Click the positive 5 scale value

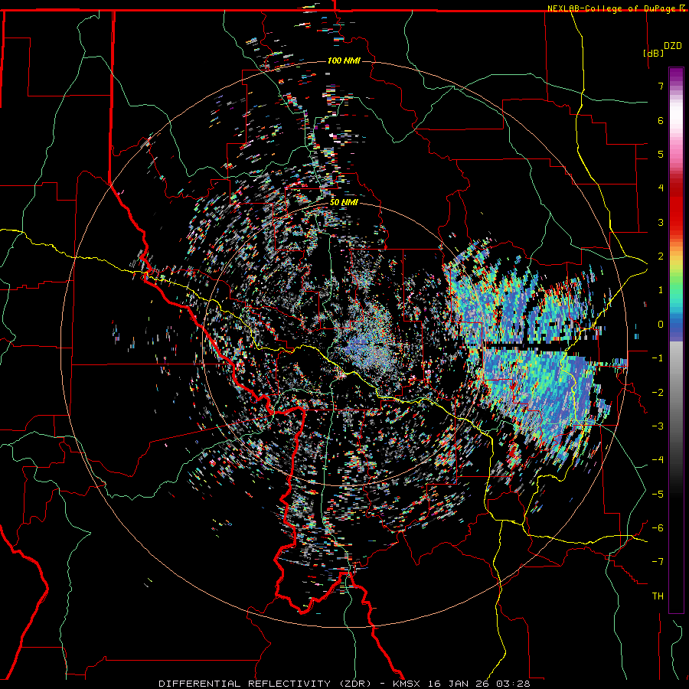(661, 154)
